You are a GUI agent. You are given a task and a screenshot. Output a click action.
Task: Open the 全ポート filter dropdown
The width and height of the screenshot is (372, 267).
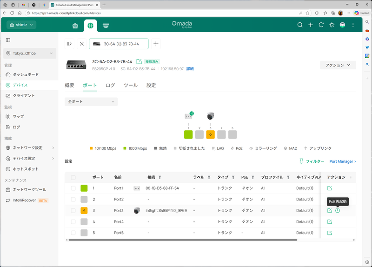(91, 101)
